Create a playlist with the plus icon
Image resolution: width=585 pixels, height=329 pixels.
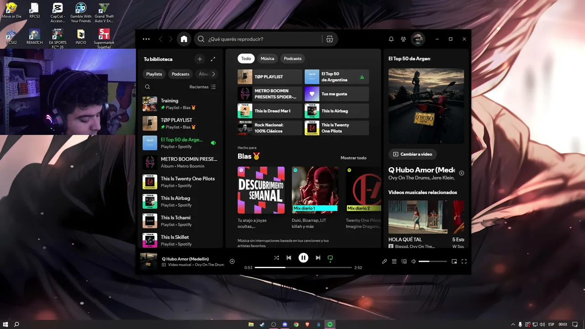tap(200, 59)
